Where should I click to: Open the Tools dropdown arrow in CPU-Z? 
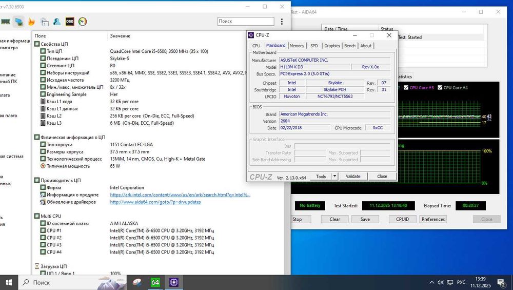click(334, 177)
